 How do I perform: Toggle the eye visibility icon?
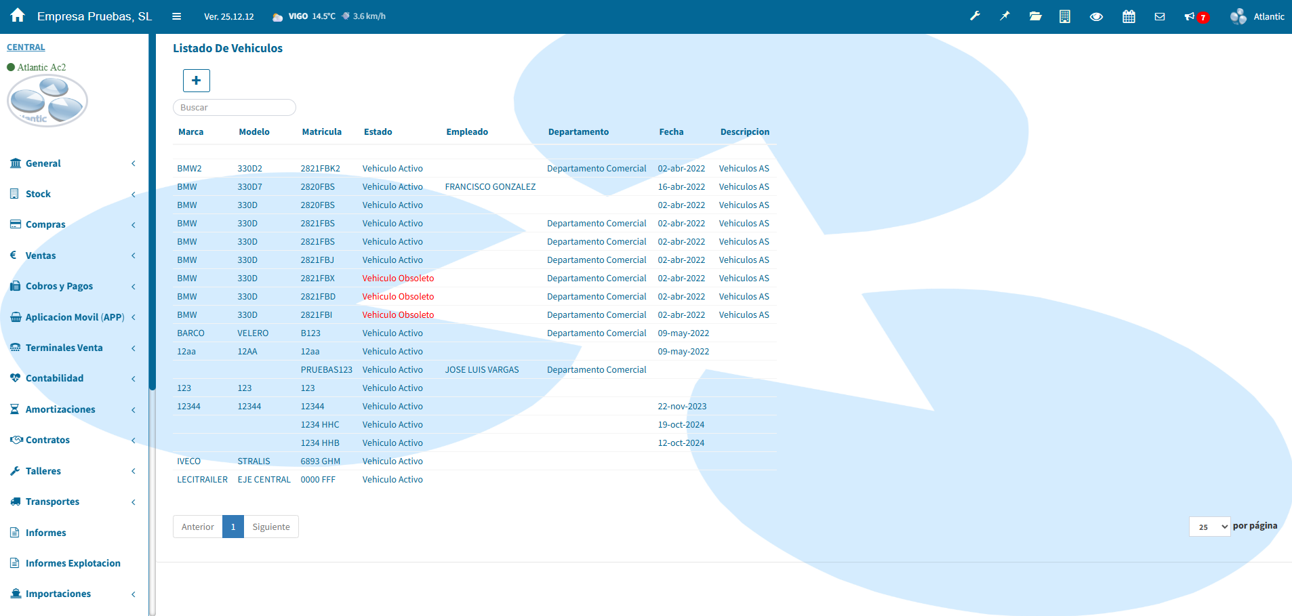(1096, 16)
